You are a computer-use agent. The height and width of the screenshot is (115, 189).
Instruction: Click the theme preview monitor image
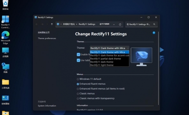[141, 57]
